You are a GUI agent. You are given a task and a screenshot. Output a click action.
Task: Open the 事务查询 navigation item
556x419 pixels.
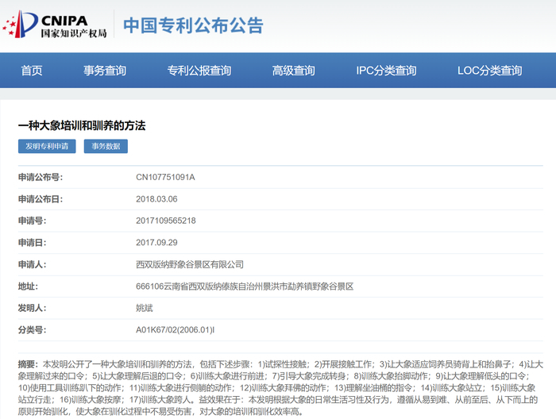click(105, 71)
